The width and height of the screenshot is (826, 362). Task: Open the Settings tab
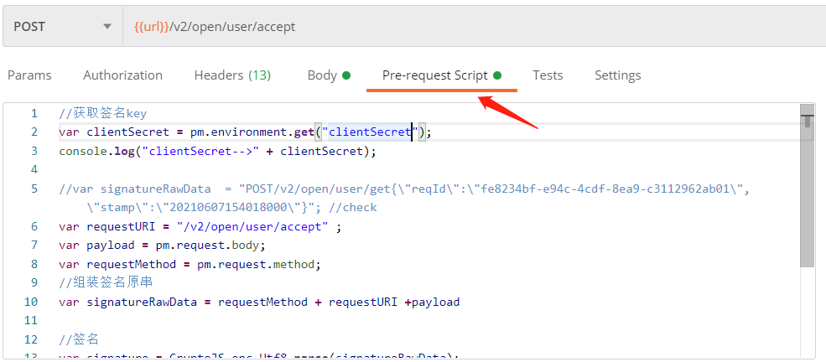click(x=618, y=75)
